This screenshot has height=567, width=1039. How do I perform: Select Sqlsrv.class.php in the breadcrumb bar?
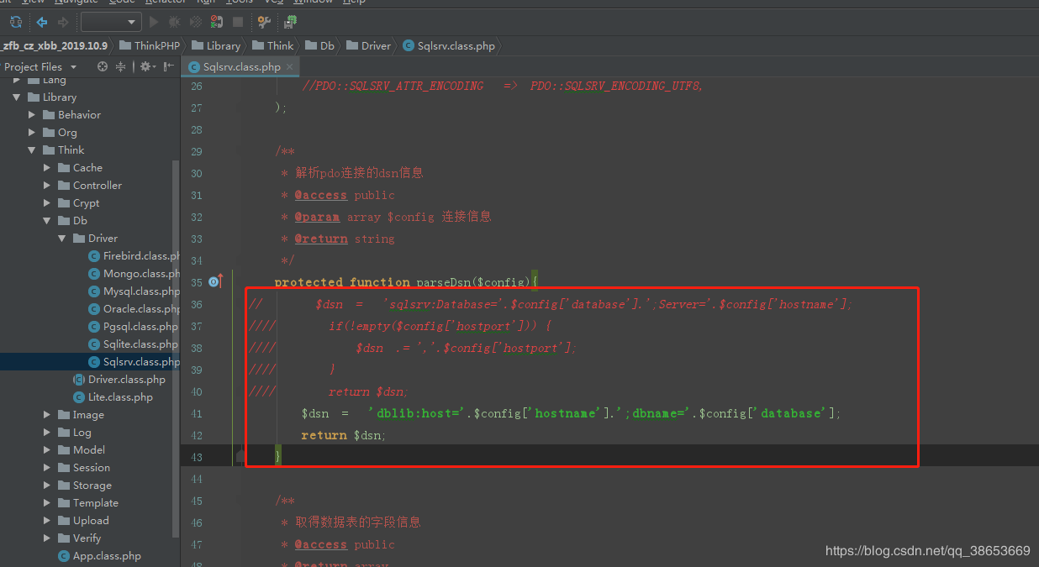click(x=449, y=45)
